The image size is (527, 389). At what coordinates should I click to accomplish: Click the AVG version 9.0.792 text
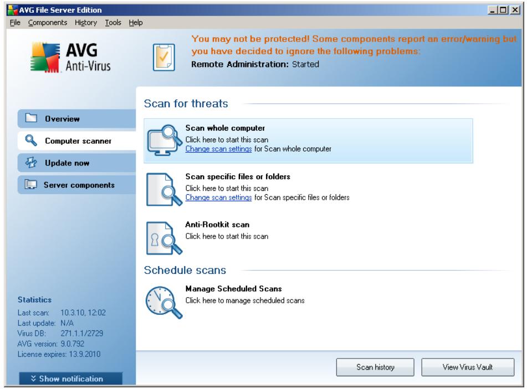click(51, 344)
